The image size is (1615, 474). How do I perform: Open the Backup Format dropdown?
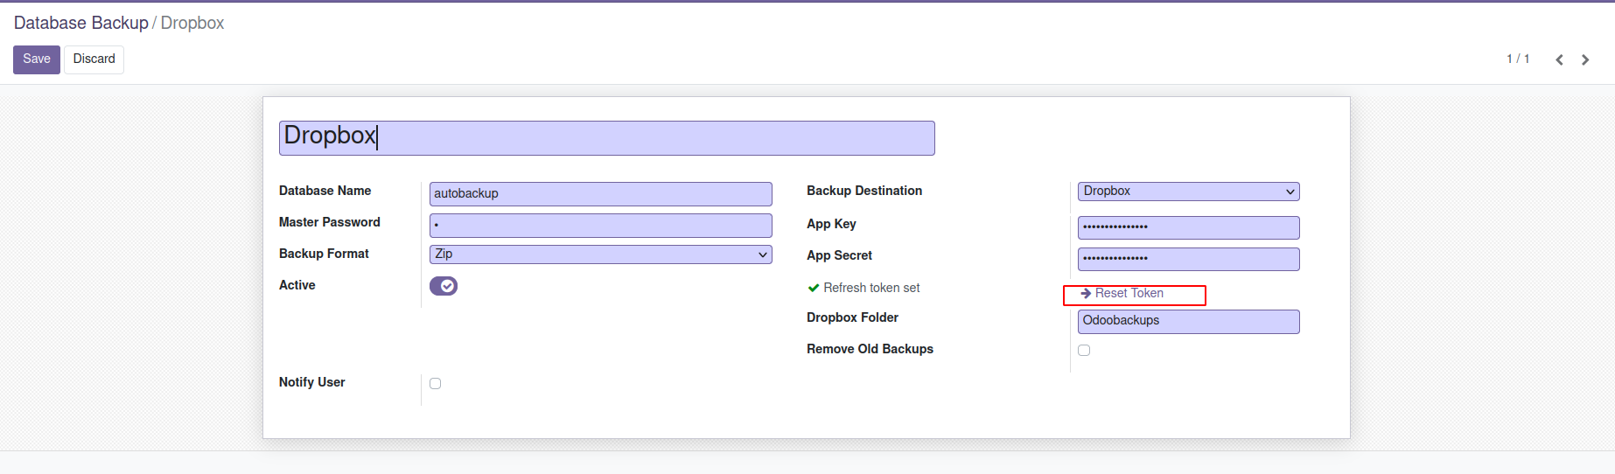600,254
